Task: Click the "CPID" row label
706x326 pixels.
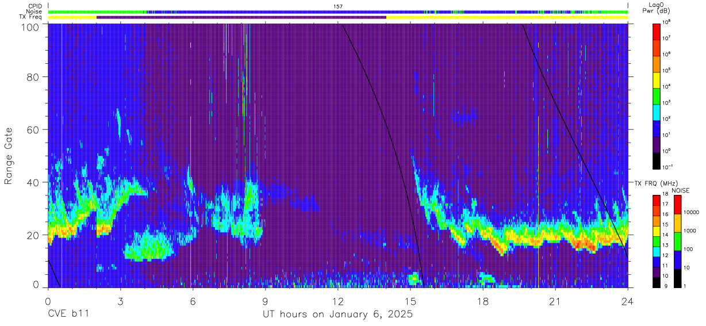Action: tap(36, 6)
